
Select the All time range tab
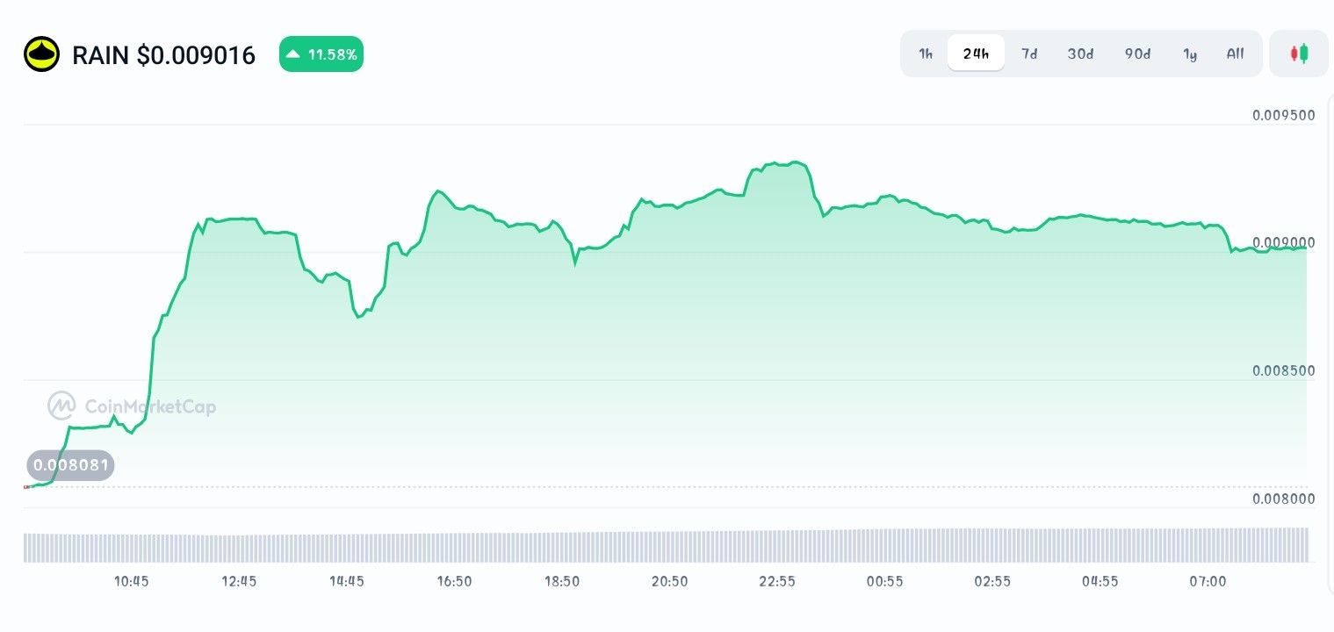1235,54
